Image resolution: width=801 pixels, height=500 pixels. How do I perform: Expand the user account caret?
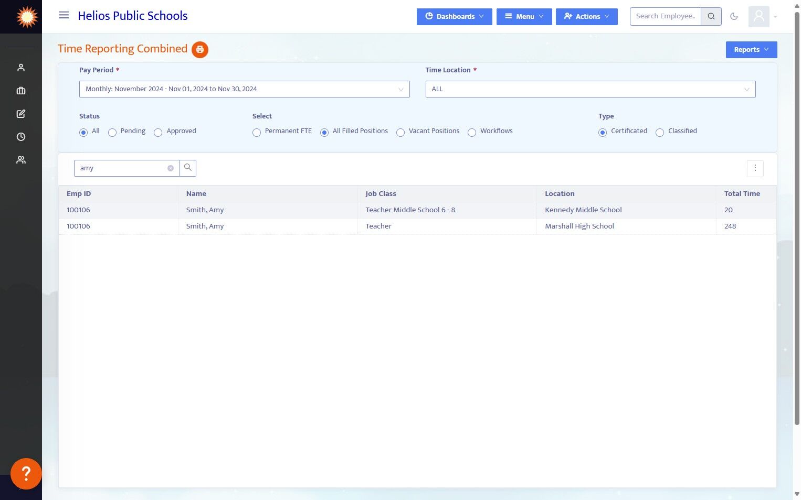775,17
